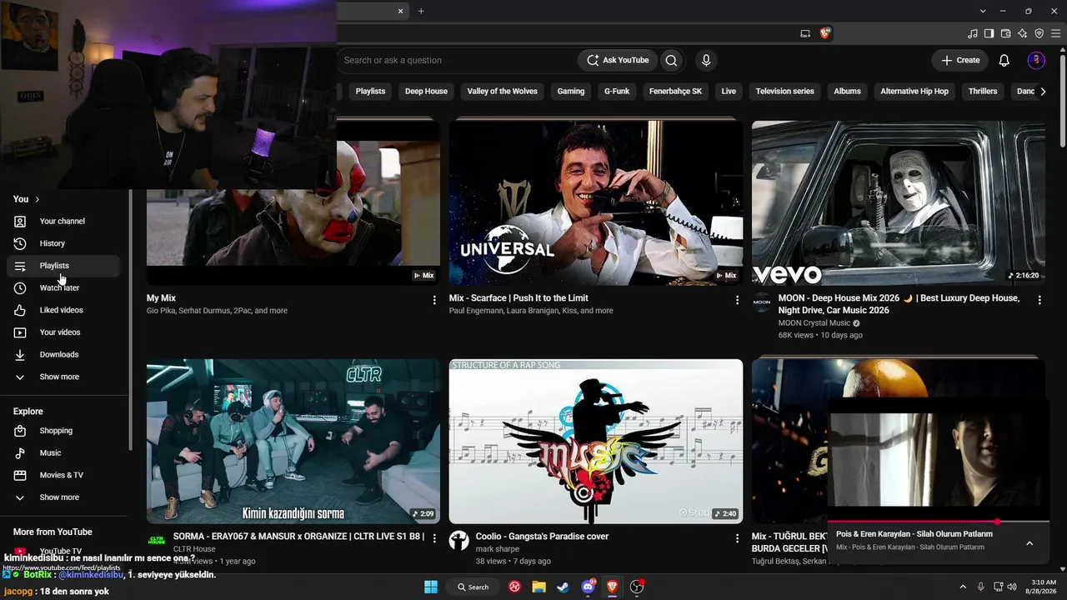Select the Fenerbahçe SK filter chip
Screen dimensions: 1067x600
click(676, 92)
